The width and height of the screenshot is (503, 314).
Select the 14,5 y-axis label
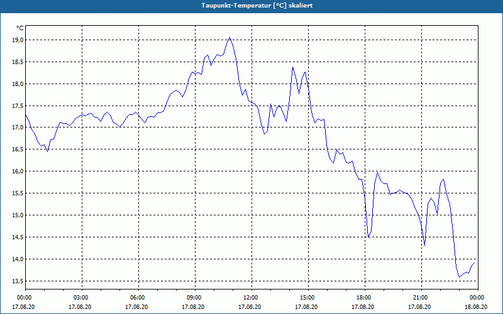coord(18,237)
